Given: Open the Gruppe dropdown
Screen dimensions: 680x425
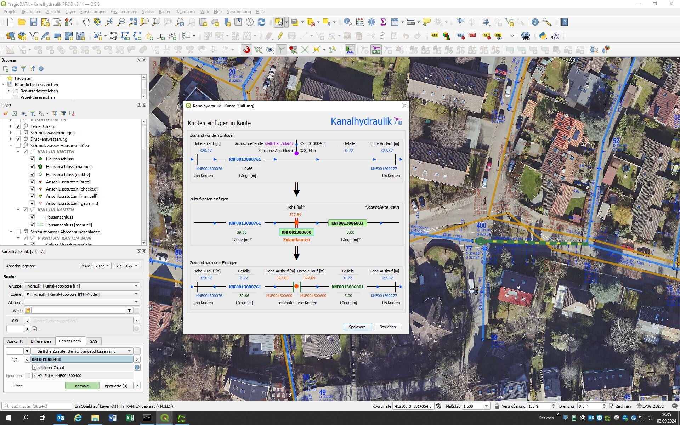Looking at the screenshot, I should (82, 286).
